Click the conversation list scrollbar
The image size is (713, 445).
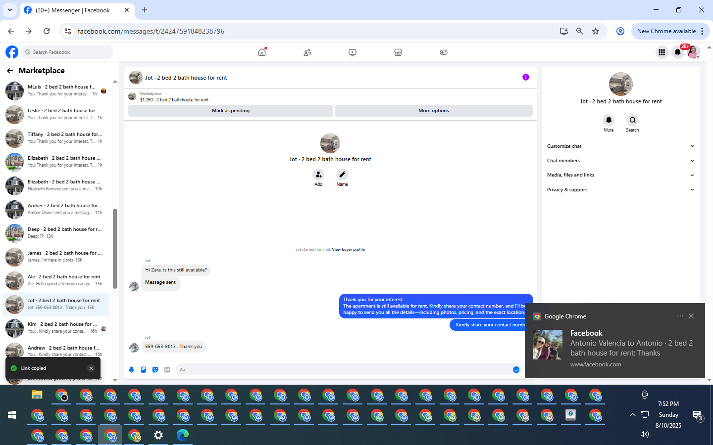point(115,248)
